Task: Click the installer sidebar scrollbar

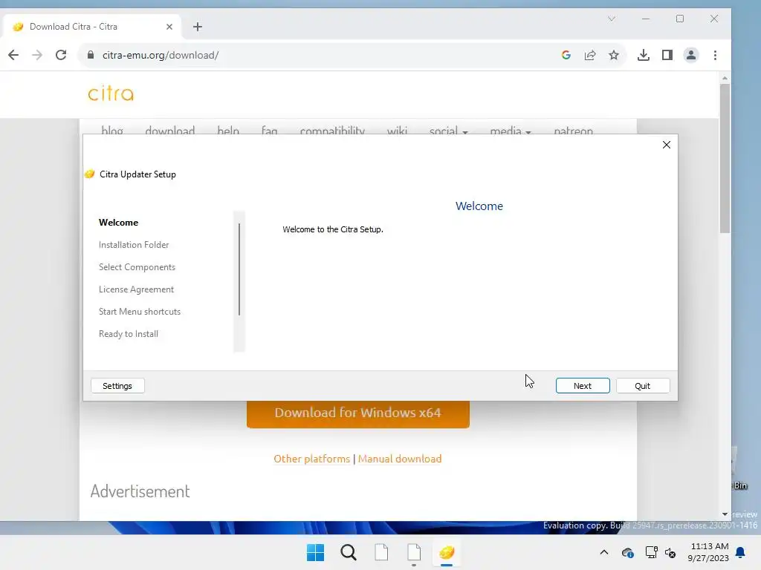Action: pos(239,269)
